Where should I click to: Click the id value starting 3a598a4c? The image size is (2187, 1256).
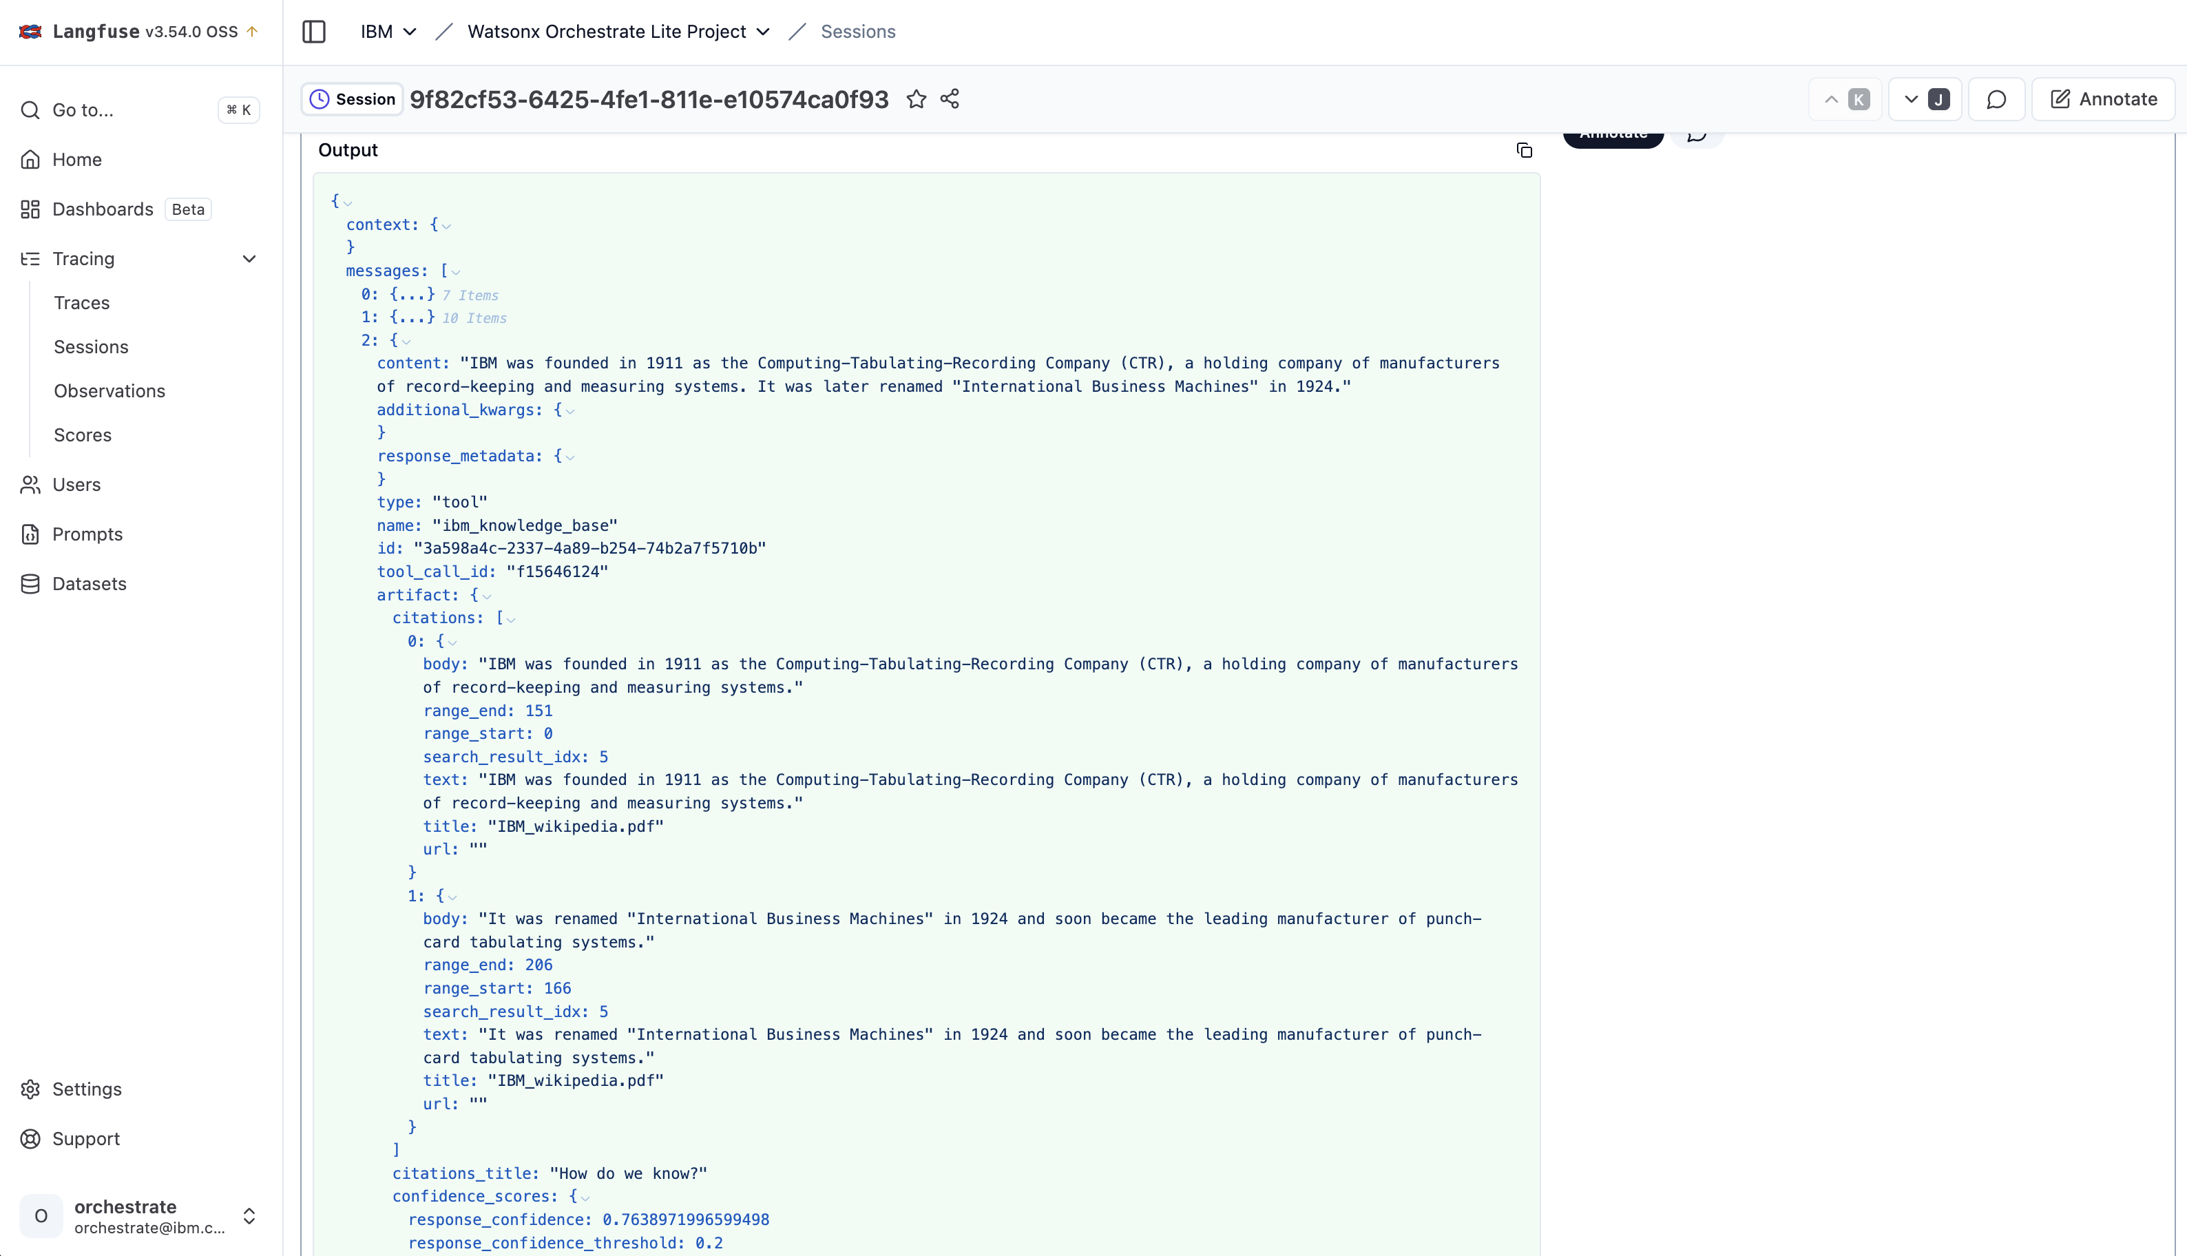[x=590, y=549]
